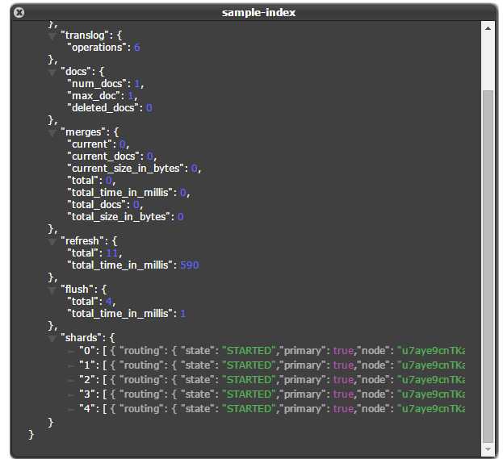Select the refresh total_time_in_millis value 590
Viewport: 503px width, 459px height.
coord(189,265)
